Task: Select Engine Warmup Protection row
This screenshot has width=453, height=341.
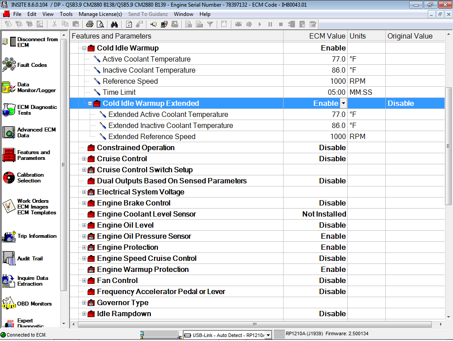Action: pos(257,270)
